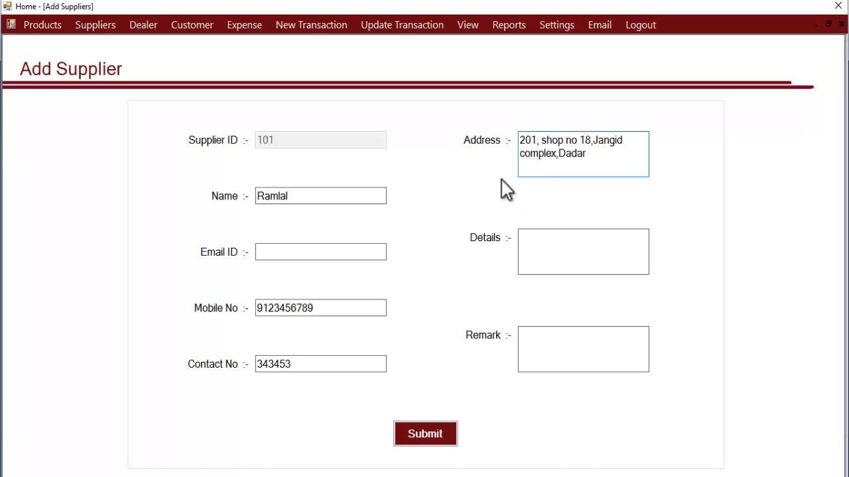Restore the inner child window
This screenshot has height=477, width=849.
(828, 24)
